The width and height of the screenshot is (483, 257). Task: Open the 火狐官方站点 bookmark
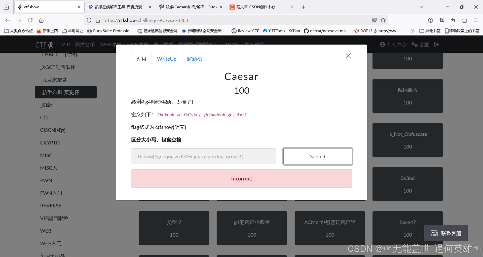click(x=18, y=31)
